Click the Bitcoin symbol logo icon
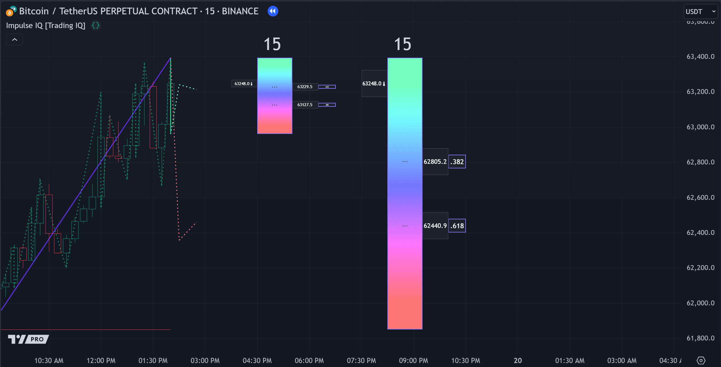The width and height of the screenshot is (721, 367). 11,11
